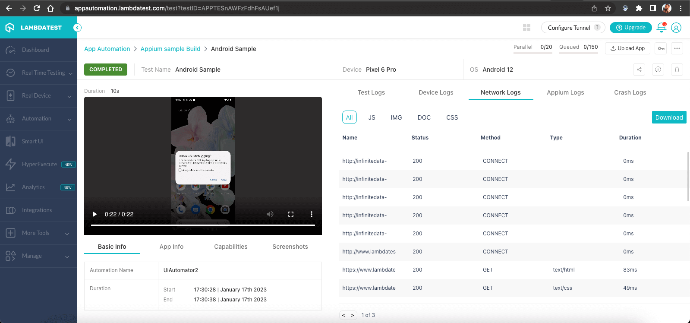Download the network logs
Viewport: 690px width, 323px height.
coord(669,117)
